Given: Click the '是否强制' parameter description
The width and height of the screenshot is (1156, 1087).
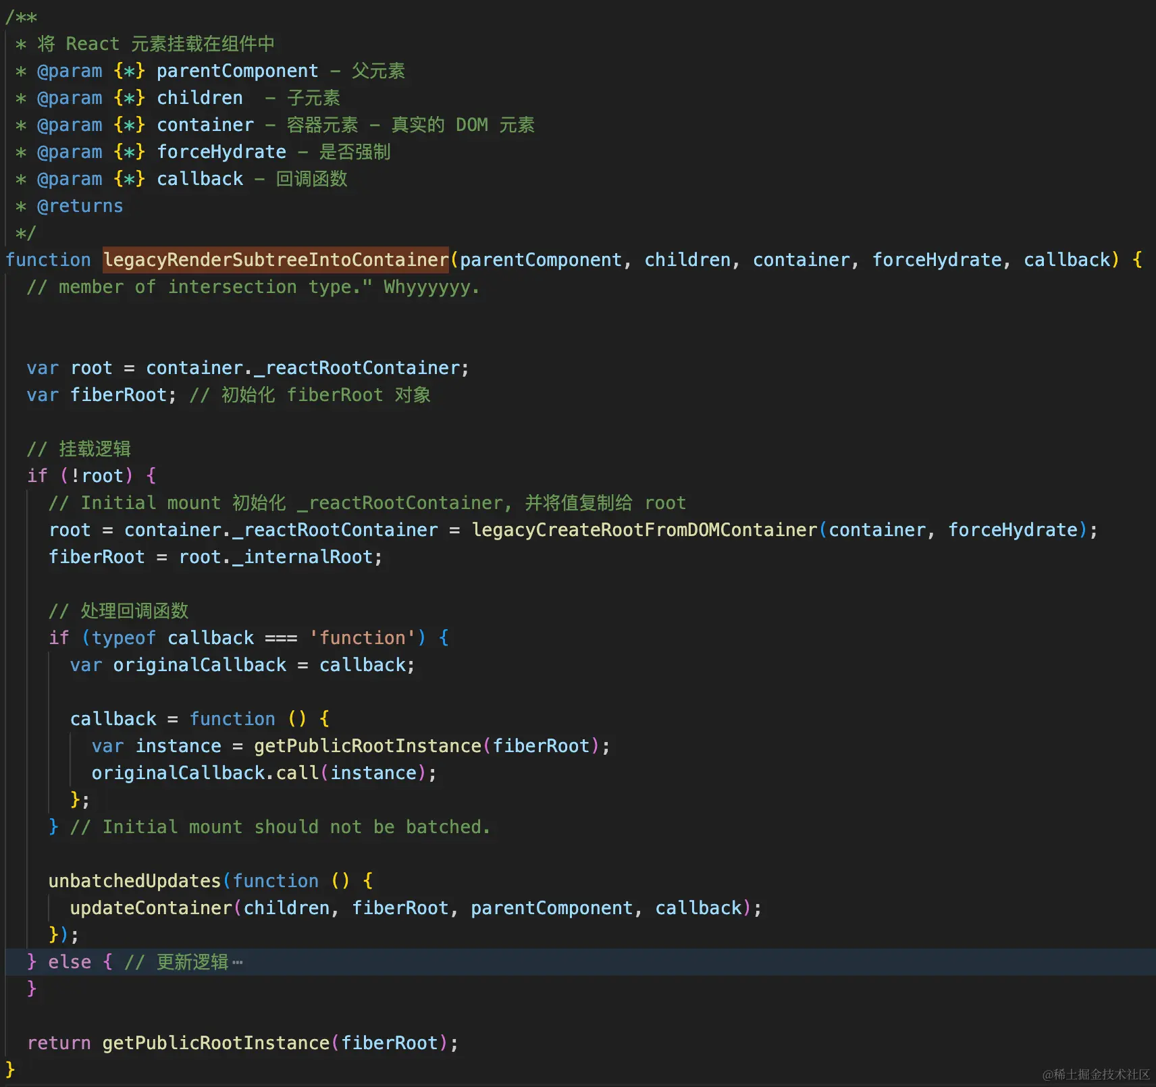Looking at the screenshot, I should 354,152.
